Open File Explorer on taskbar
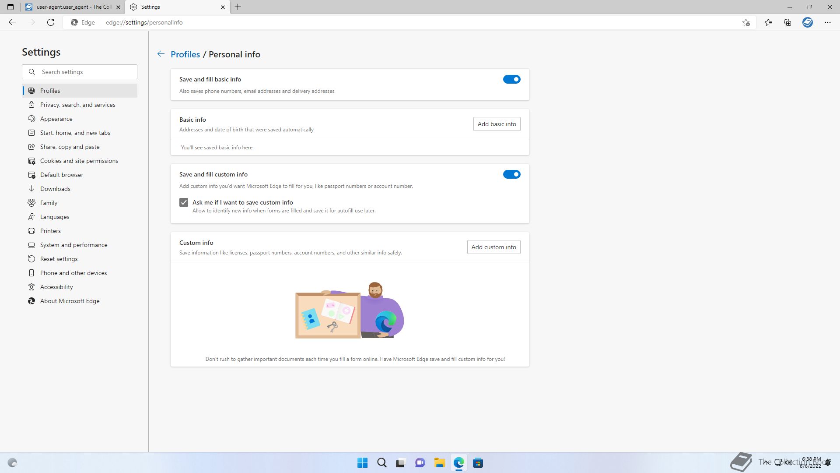The image size is (840, 473). tap(439, 462)
